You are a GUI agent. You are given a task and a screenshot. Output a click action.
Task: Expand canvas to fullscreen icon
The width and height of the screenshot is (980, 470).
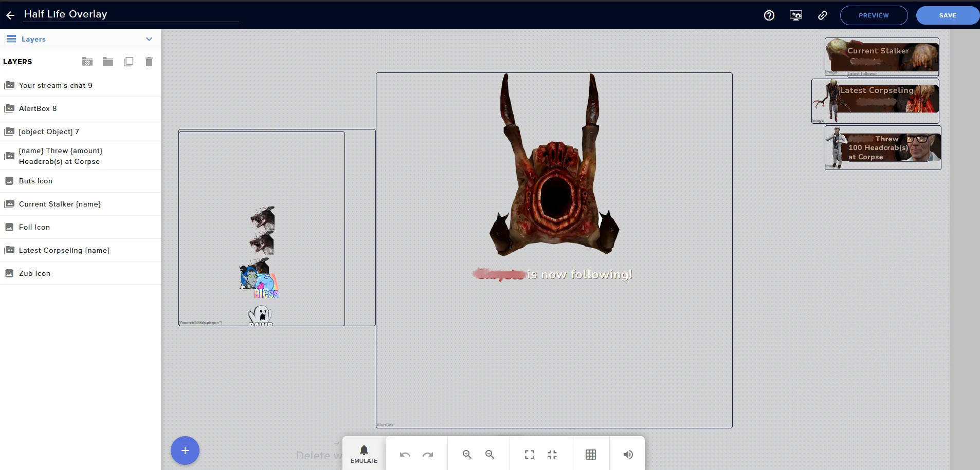[530, 455]
